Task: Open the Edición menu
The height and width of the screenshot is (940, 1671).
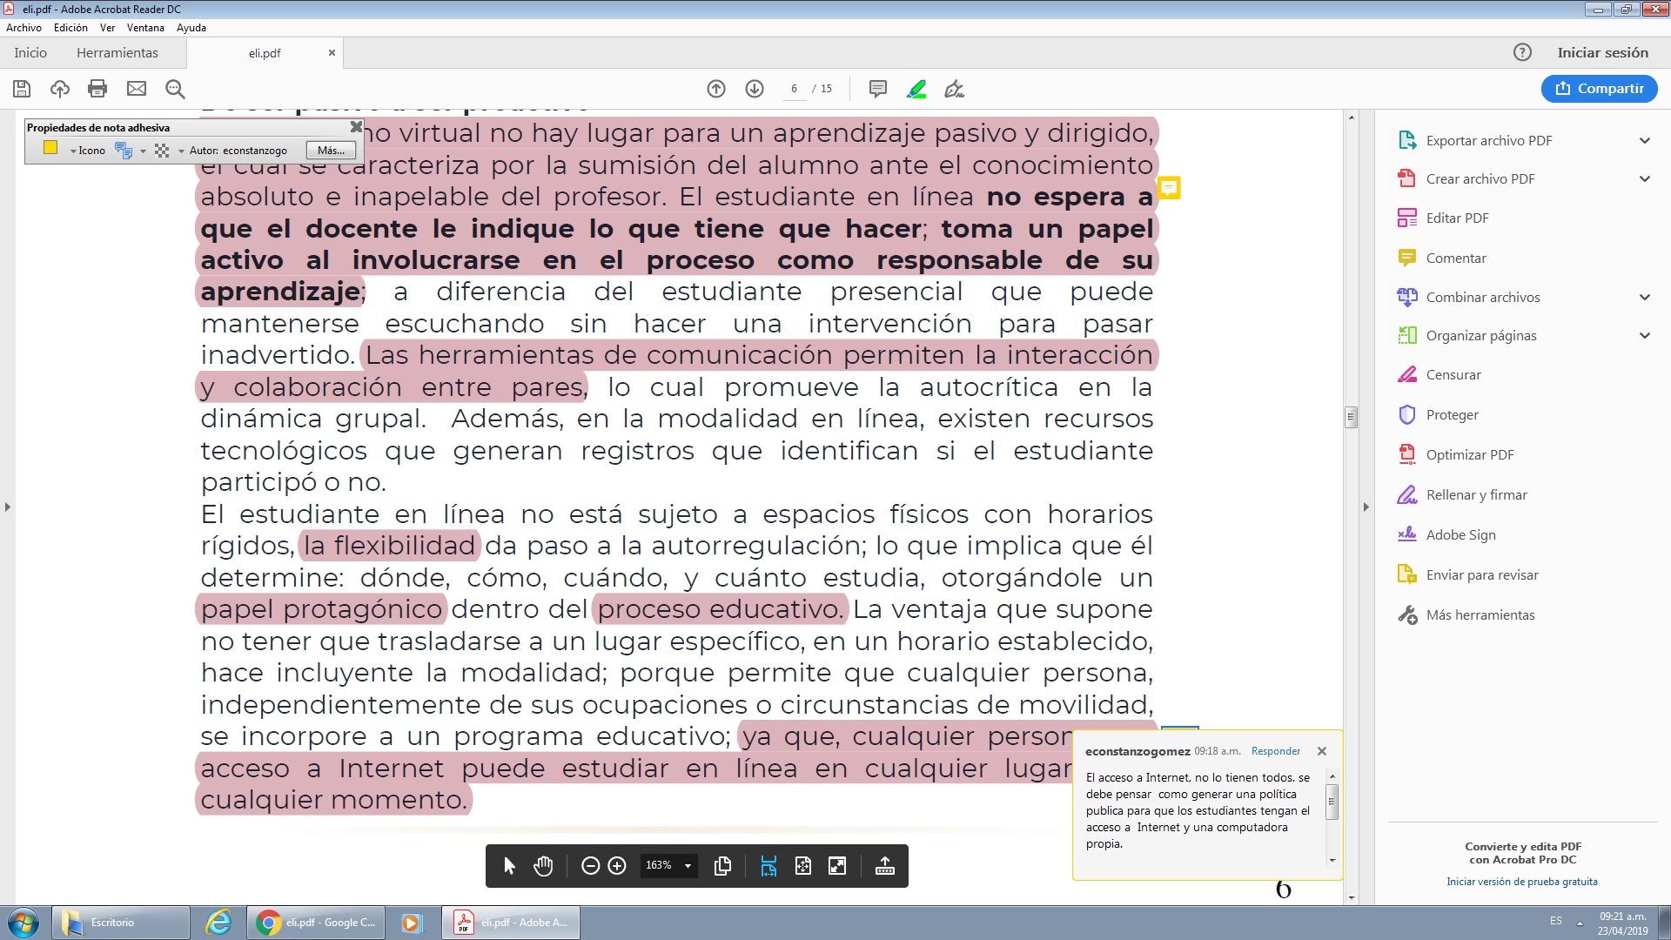Action: pyautogui.click(x=70, y=28)
